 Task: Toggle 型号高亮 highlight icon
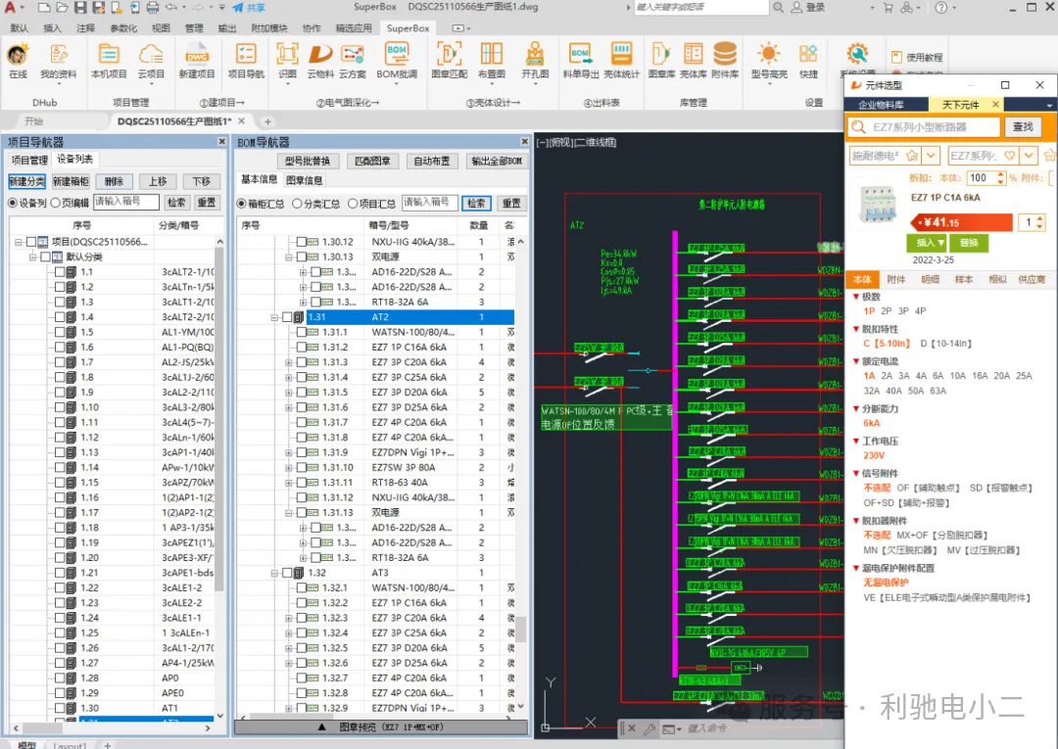(768, 58)
